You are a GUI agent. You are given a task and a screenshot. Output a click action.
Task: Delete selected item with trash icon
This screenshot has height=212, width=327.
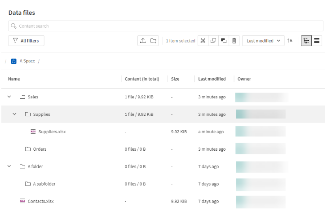pos(234,41)
